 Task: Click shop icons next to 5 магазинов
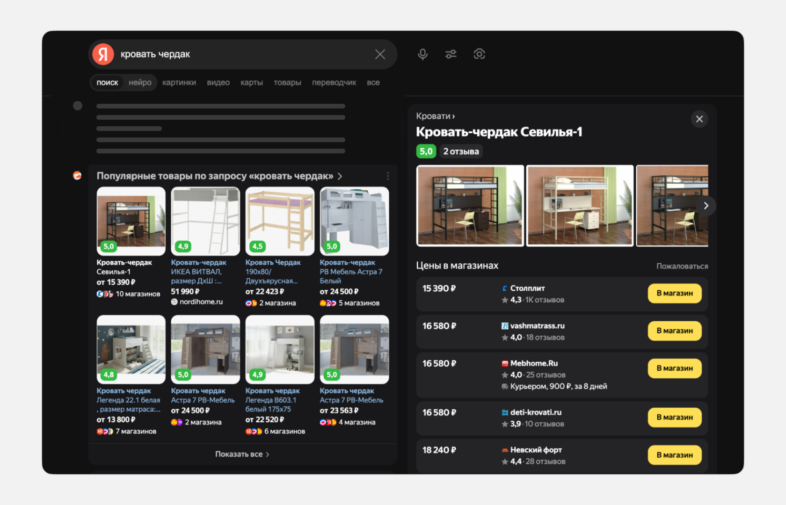point(328,303)
